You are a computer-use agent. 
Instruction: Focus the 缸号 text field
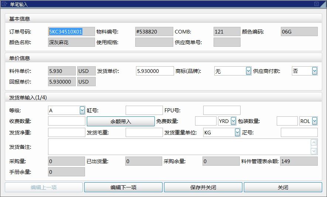(144, 110)
